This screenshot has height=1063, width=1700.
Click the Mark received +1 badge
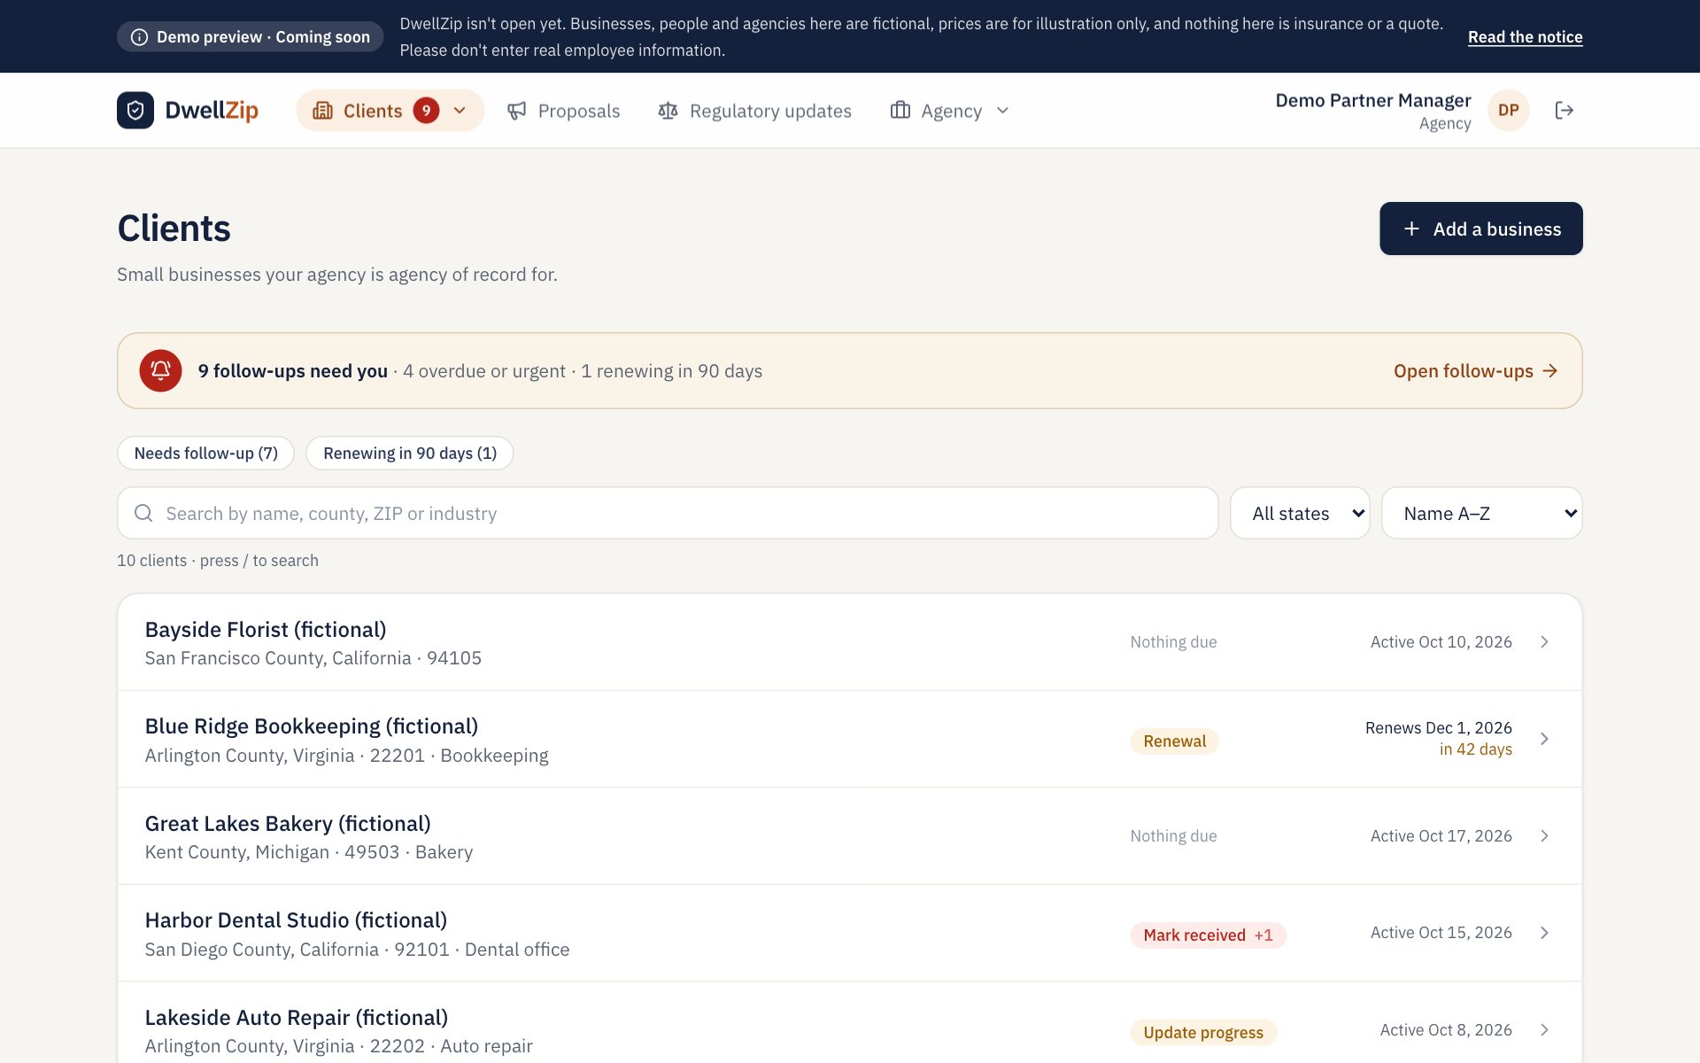1208,935
